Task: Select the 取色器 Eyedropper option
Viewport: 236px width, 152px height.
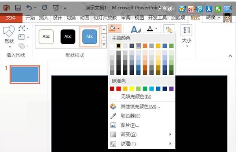Action: tap(142, 116)
